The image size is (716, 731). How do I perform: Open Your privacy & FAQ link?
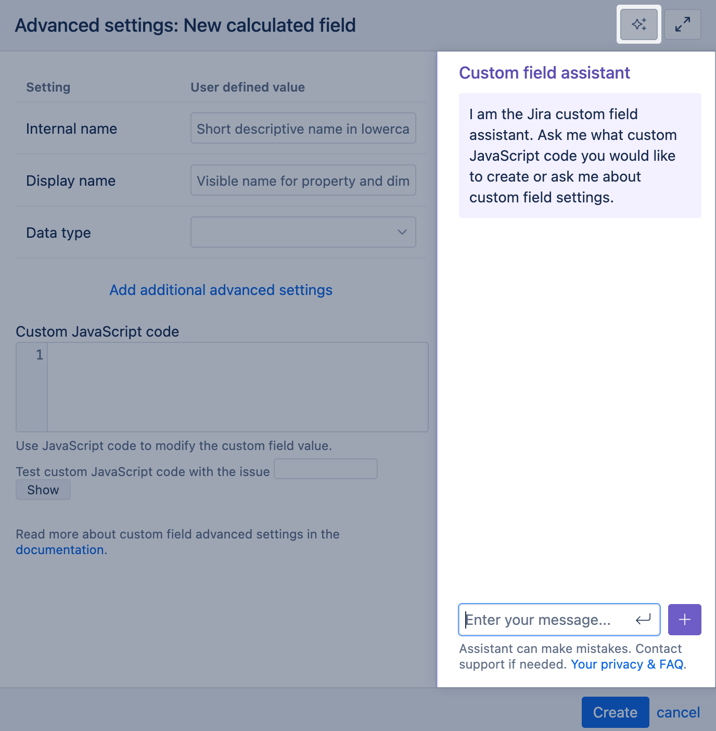tap(627, 664)
